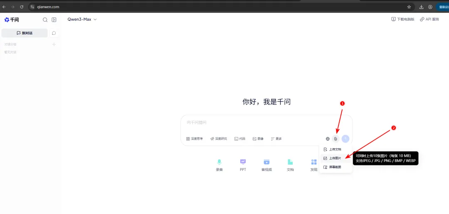The height and width of the screenshot is (214, 449).
Task: Enable 深度研究 deep research mode
Action: (219, 139)
